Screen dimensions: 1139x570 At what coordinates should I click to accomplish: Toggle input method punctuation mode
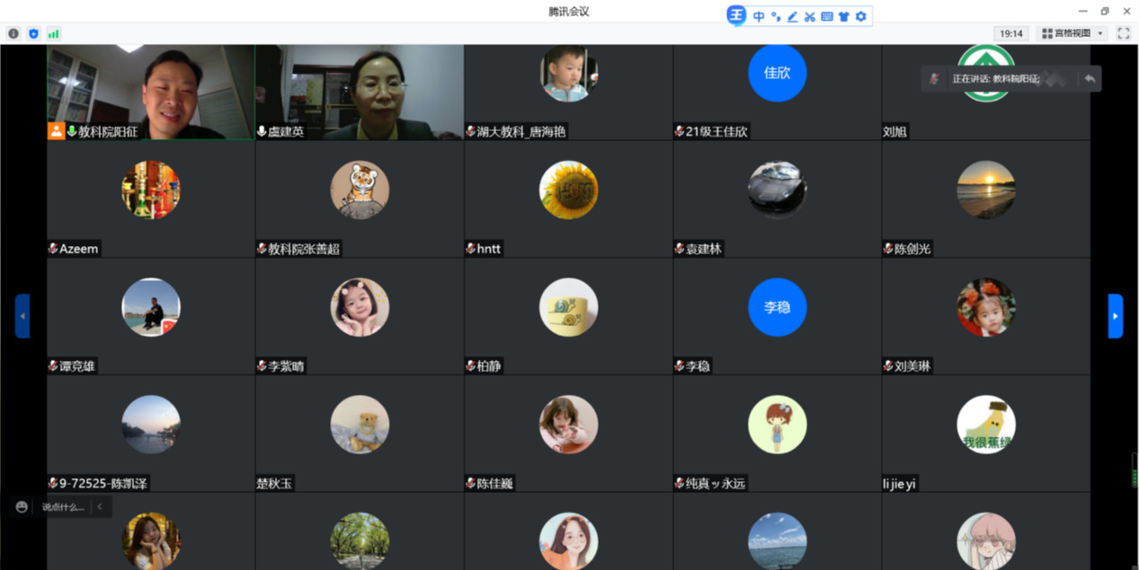pos(776,16)
